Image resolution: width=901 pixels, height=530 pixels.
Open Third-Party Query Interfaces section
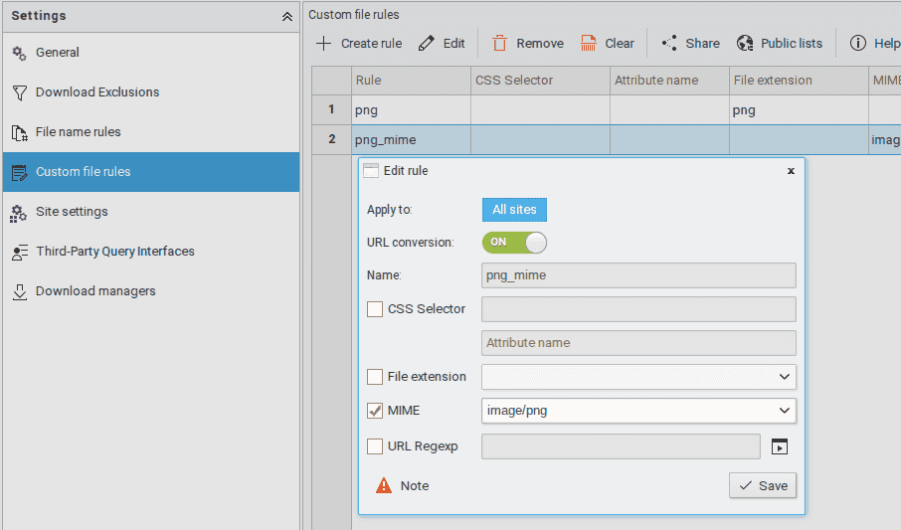click(x=151, y=252)
